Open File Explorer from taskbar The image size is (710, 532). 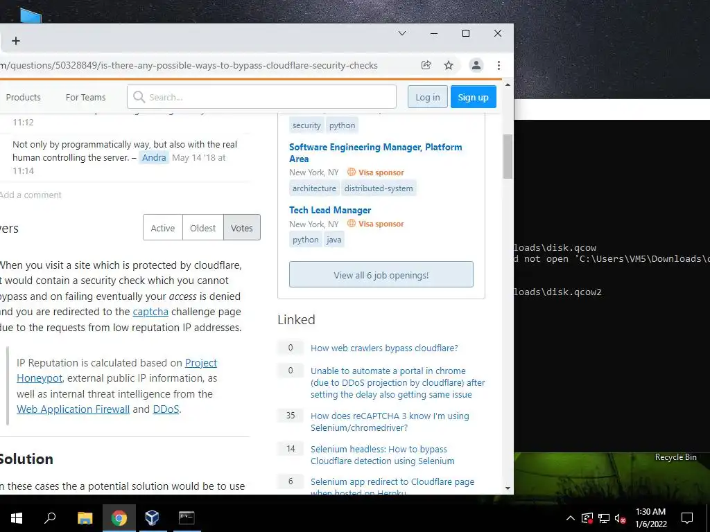tap(85, 518)
